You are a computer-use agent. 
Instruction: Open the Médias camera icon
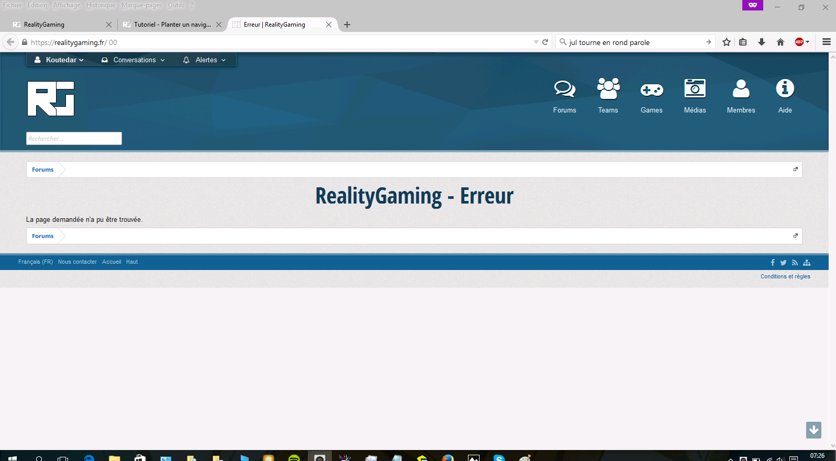tap(695, 88)
